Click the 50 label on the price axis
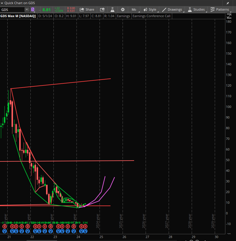 (x=228, y=160)
